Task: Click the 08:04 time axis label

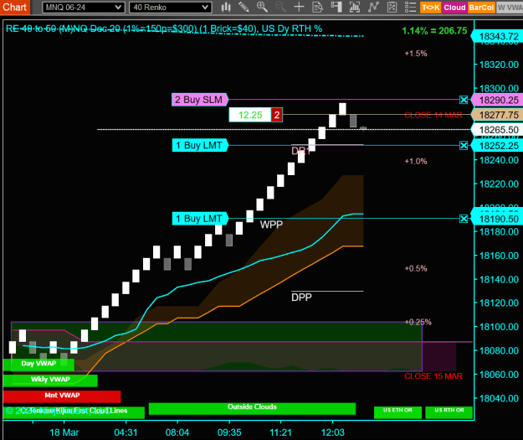Action: click(x=177, y=432)
